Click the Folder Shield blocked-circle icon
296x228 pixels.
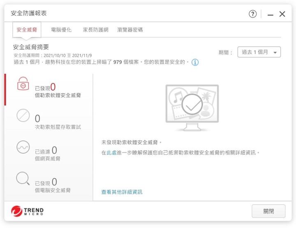pos(23,115)
